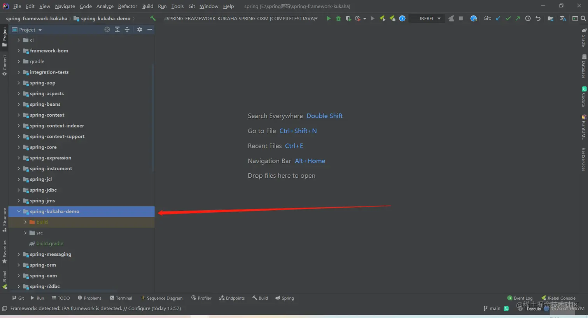Screen dimensions: 588x318
Task: Expand the src folder
Action: [x=25, y=233]
